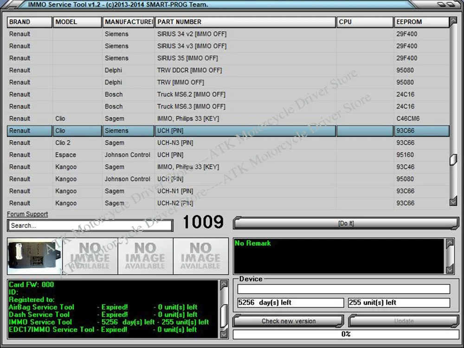Select the SIRIUS 35 [IMMO OFF] row
This screenshot has height=348, width=464.
[x=228, y=58]
